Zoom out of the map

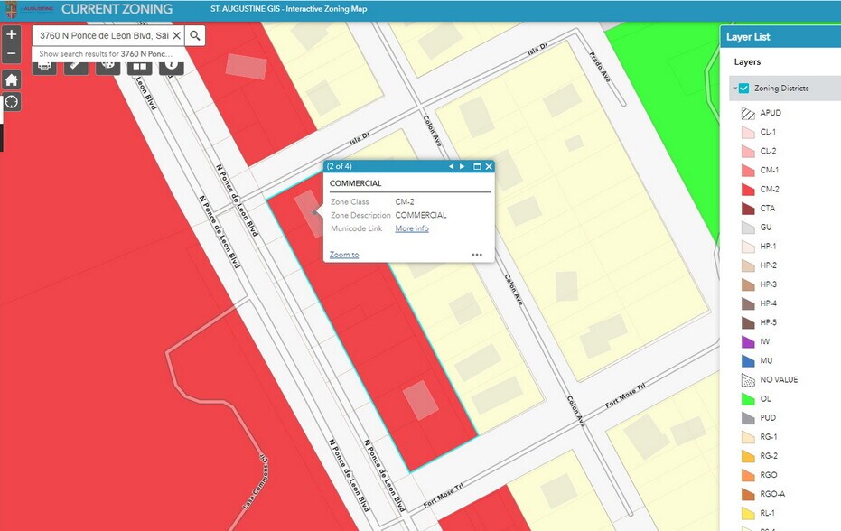(x=11, y=54)
